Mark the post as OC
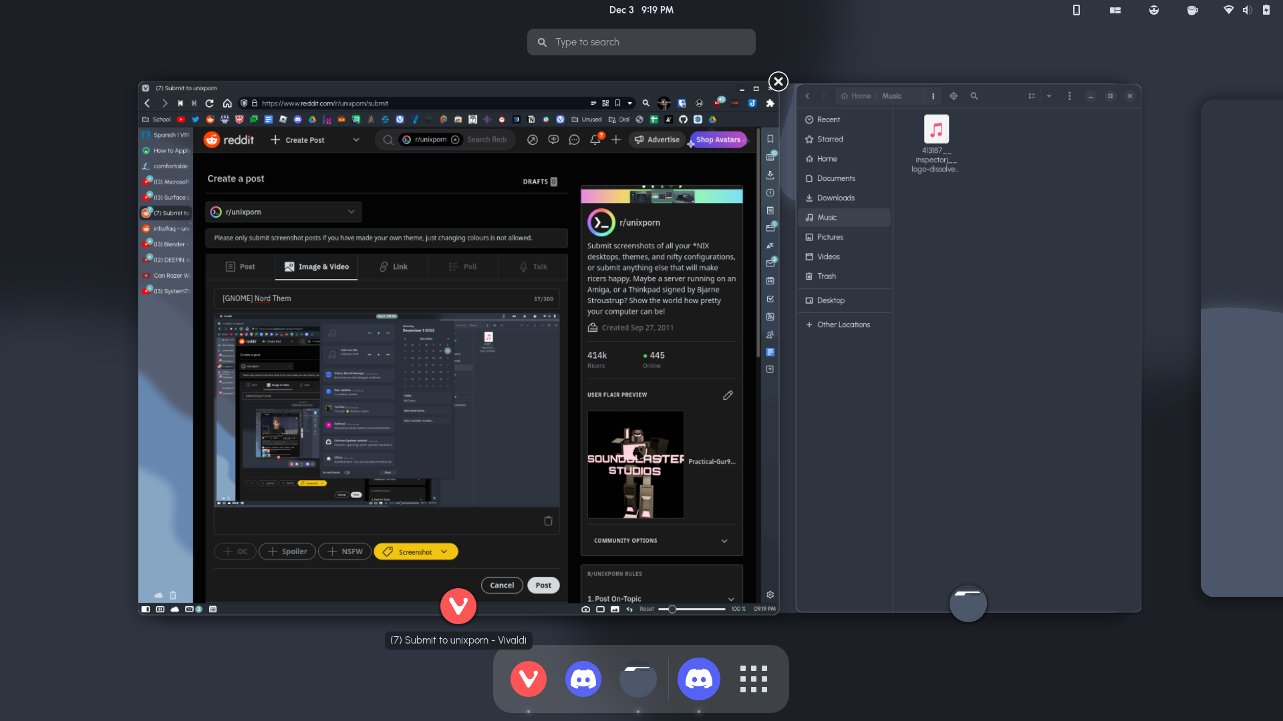This screenshot has height=721, width=1283. point(235,551)
